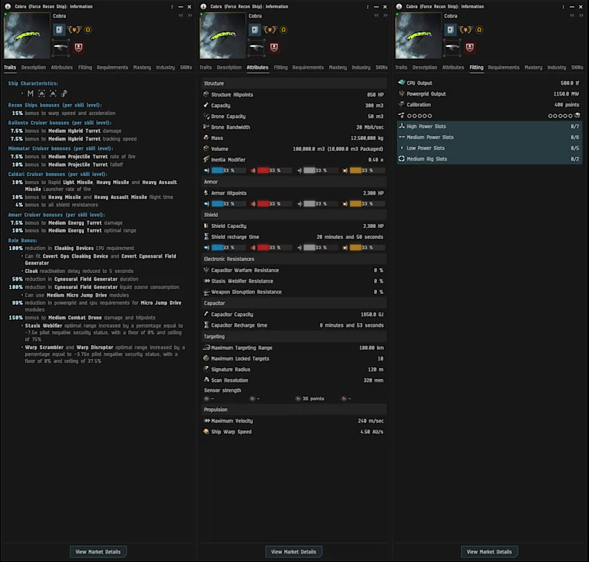This screenshot has height=562, width=589.
Task: Click Structure EM resistance blue bar
Action: [229, 170]
